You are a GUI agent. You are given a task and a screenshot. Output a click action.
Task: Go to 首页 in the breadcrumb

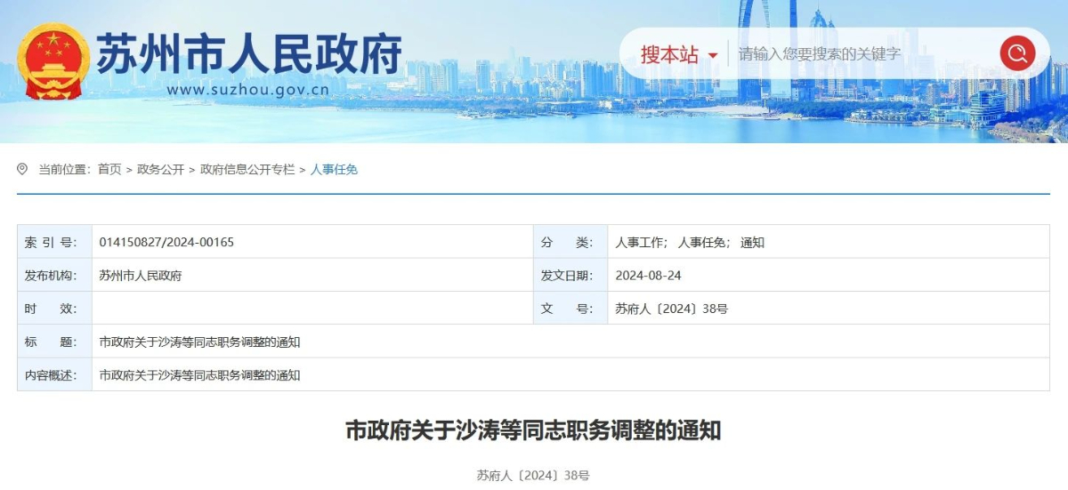coord(109,170)
